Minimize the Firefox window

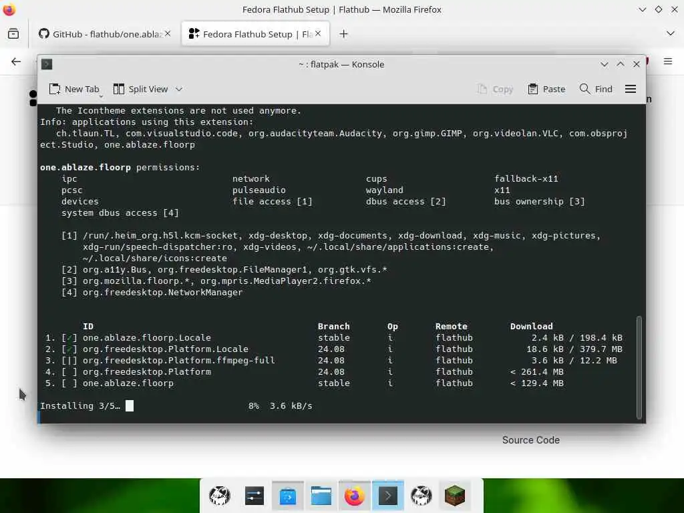point(642,9)
